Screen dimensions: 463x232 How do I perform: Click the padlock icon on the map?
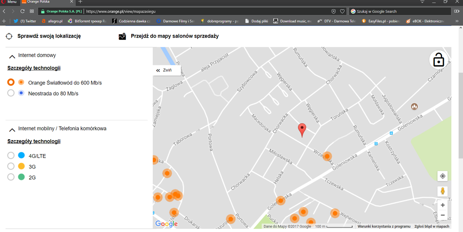click(438, 60)
